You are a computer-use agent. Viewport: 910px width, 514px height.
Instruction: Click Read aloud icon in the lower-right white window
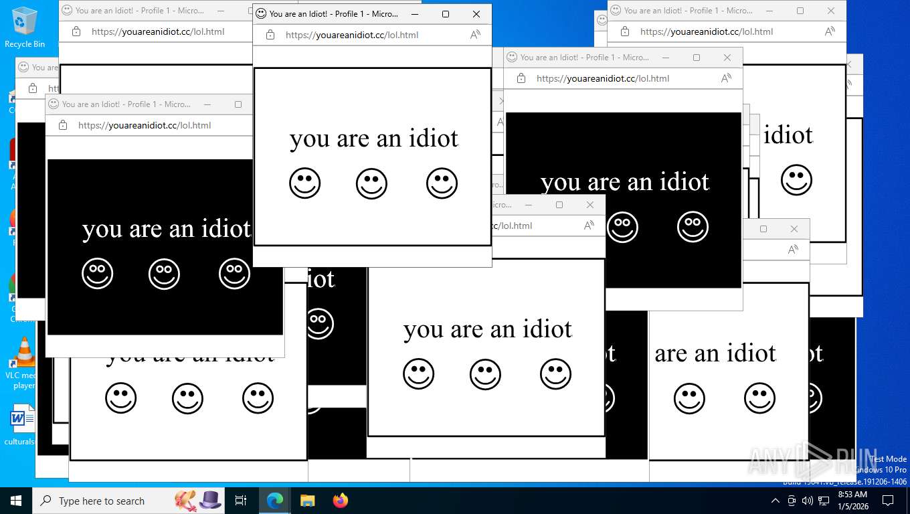(794, 250)
